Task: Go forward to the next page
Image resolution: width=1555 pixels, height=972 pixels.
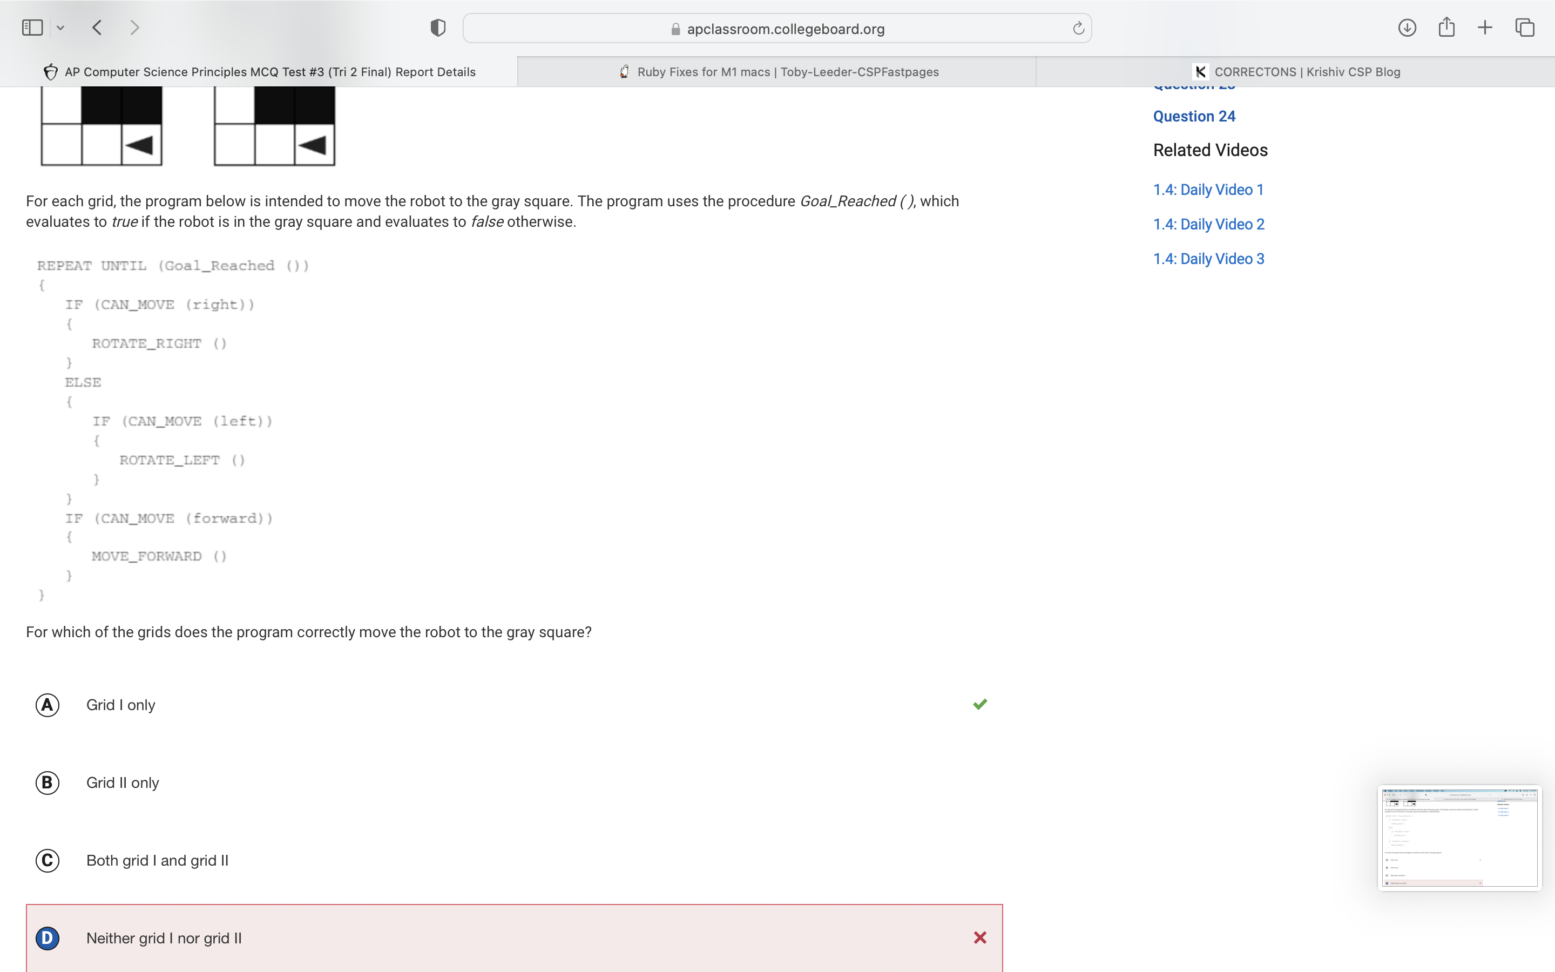Action: click(134, 28)
